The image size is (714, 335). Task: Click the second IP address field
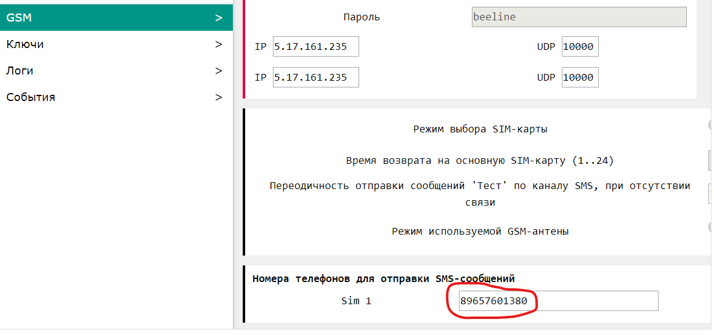tap(316, 78)
